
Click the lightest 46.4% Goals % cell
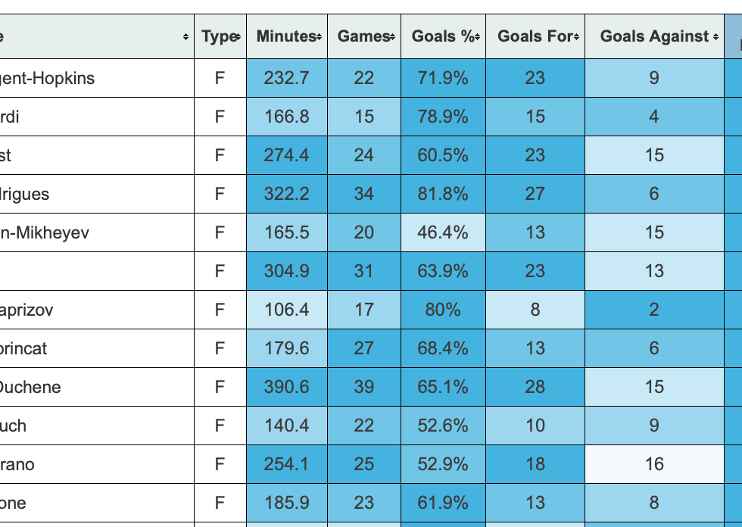pos(443,232)
